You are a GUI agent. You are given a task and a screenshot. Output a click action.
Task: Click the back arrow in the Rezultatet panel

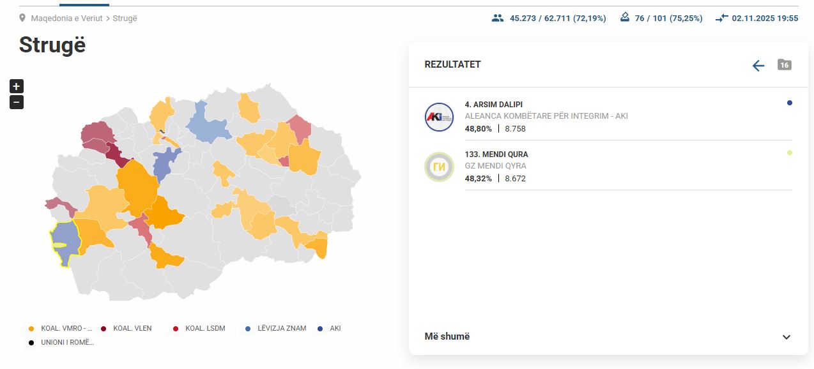pyautogui.click(x=758, y=65)
